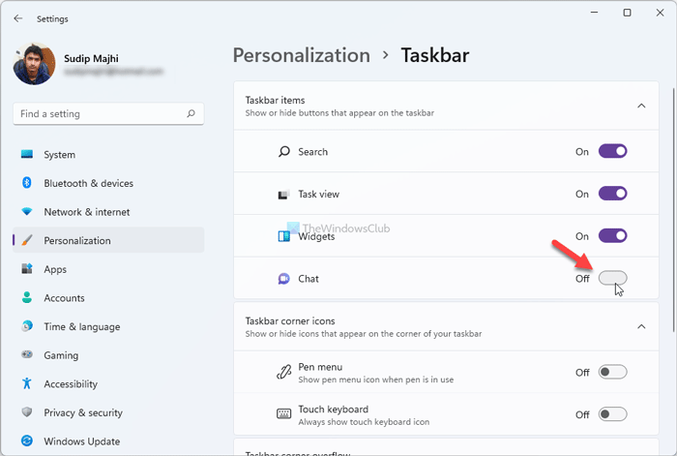
Task: Switch off the Widgets toggle
Action: click(x=612, y=236)
